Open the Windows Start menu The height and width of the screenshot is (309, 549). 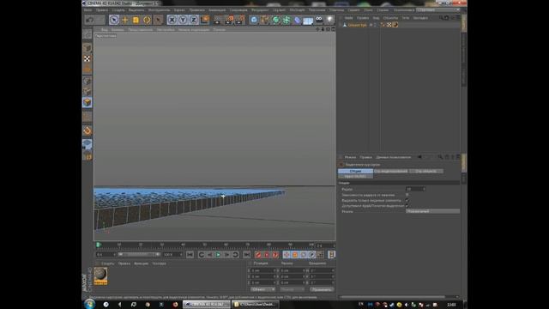tap(89, 304)
